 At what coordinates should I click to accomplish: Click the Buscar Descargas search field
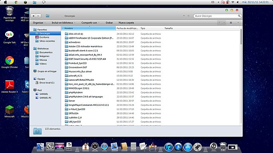coord(216,16)
